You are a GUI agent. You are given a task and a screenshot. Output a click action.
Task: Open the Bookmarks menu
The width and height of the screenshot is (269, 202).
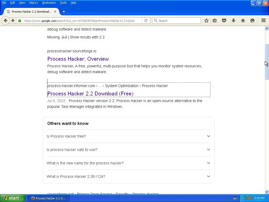[x=49, y=3]
